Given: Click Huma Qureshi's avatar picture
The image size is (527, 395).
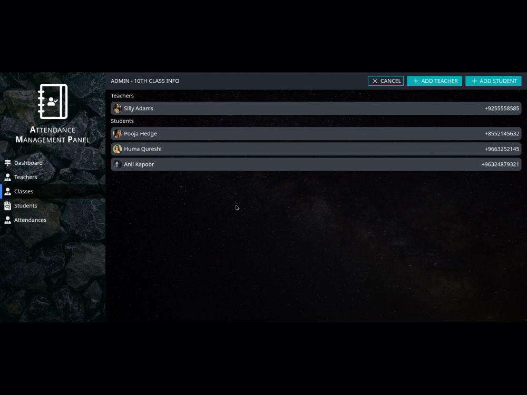Looking at the screenshot, I should click(x=118, y=149).
